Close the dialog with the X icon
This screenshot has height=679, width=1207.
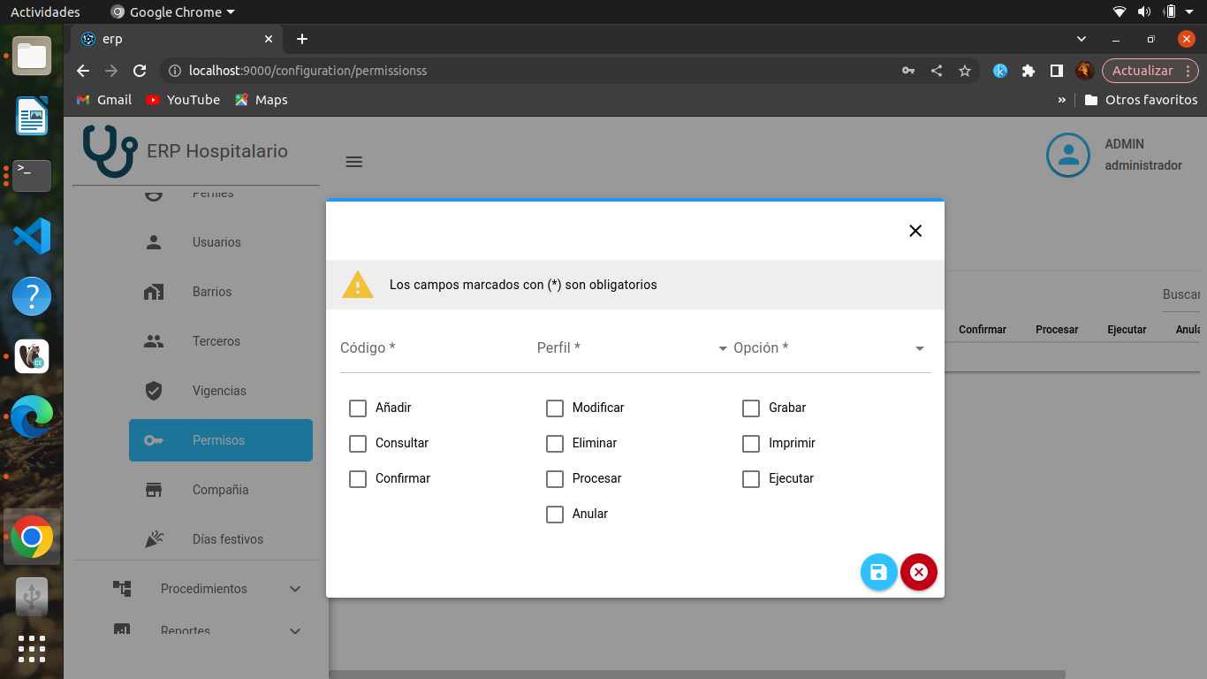[x=915, y=231]
